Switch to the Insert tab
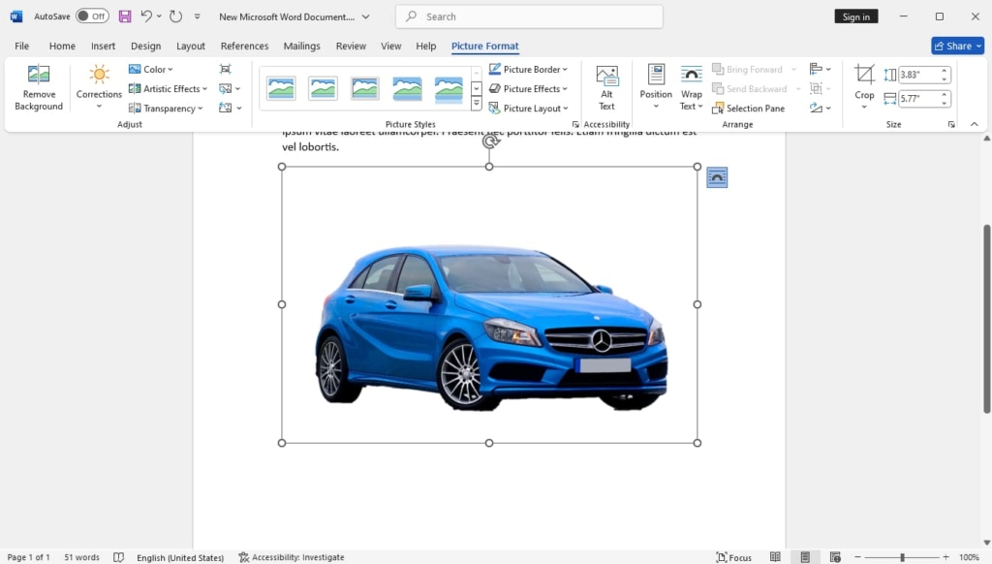This screenshot has height=564, width=992. 103,46
